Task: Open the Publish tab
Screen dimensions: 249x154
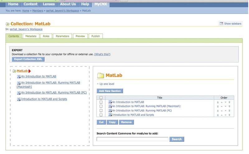Action: point(96,36)
